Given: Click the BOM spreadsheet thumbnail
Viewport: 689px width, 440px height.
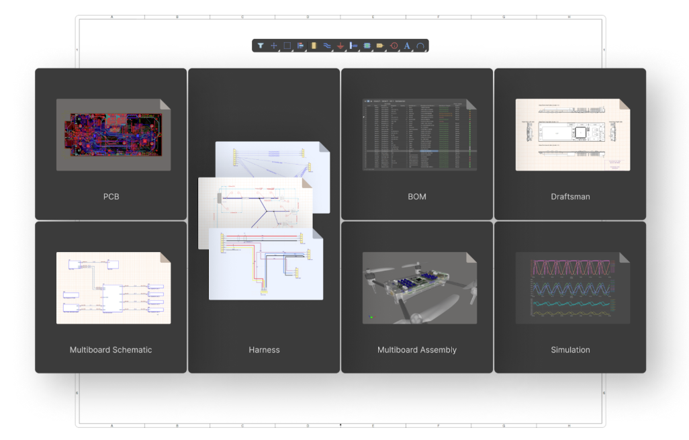Looking at the screenshot, I should pyautogui.click(x=420, y=135).
